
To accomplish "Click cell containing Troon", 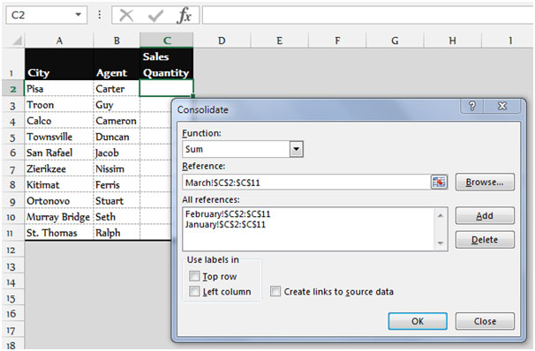I will click(x=59, y=105).
